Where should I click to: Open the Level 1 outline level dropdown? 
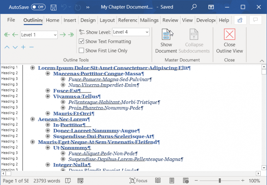[x=39, y=35]
